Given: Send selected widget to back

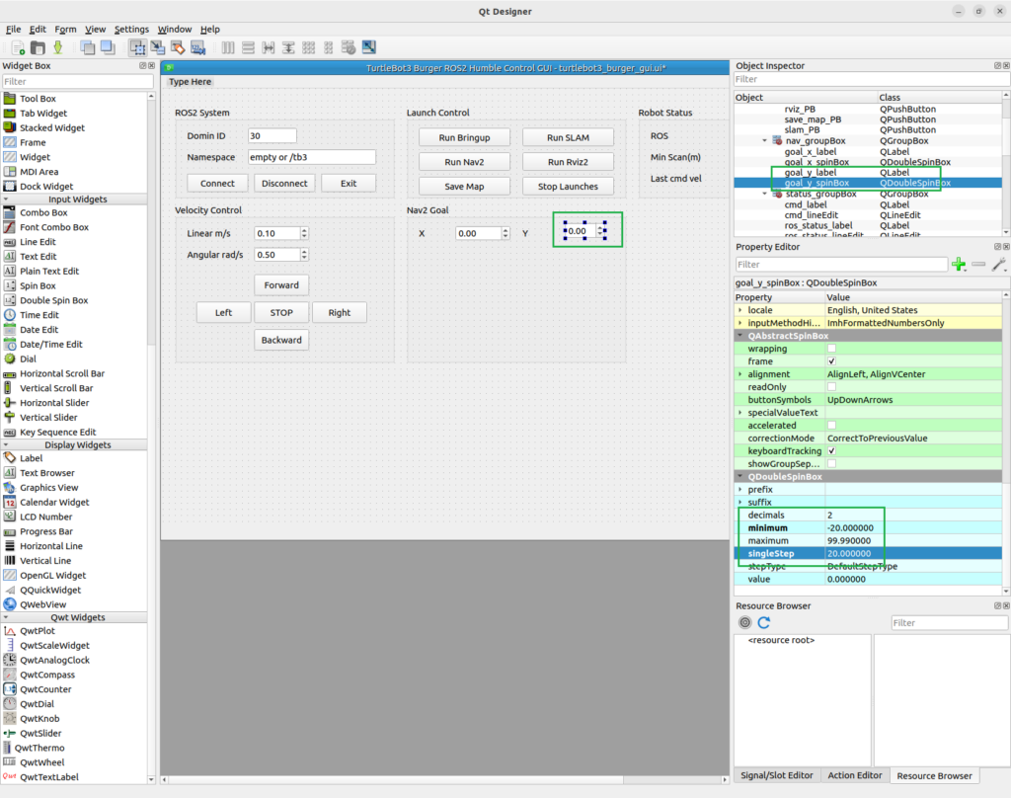Looking at the screenshot, I should pyautogui.click(x=87, y=47).
